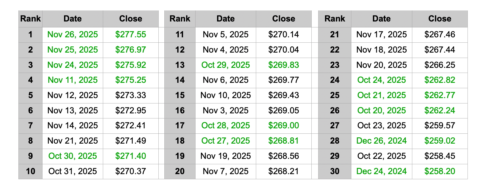Select the $277.55 closing price

[131, 34]
